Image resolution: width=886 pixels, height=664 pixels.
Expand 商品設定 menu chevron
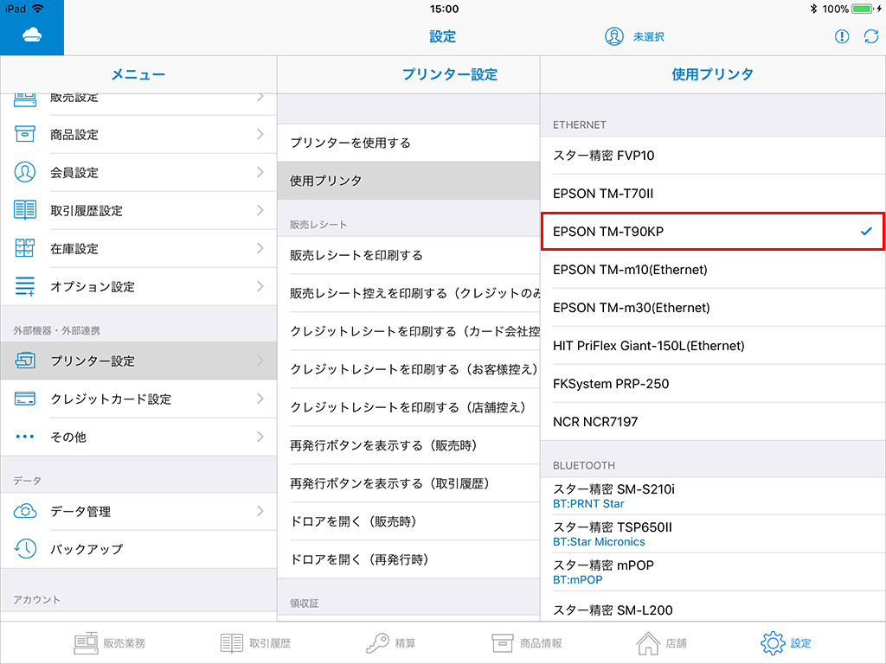coord(260,134)
